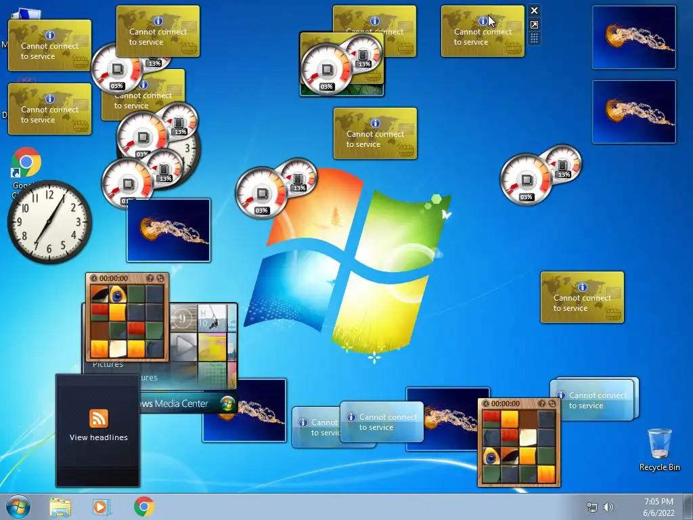Launch Windows Media Player from the taskbar
693x520 pixels.
click(x=102, y=507)
